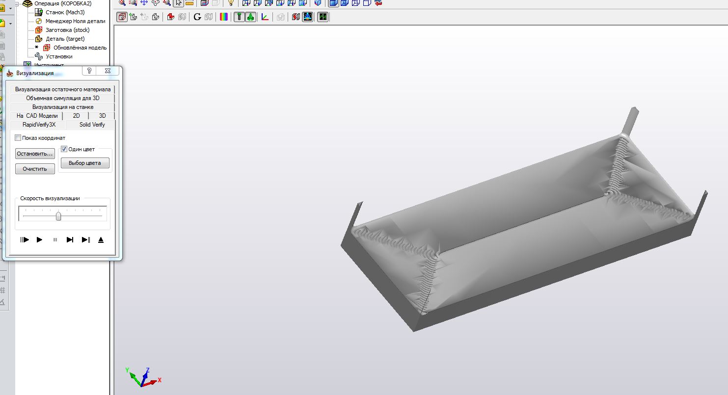
Task: Click the Скорость визуализации slider handle
Action: 58,216
